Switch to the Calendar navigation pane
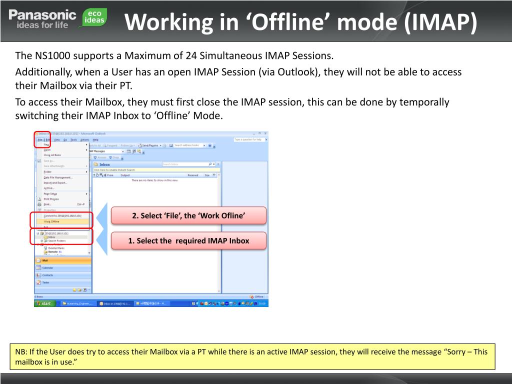Screen dimensions: 512x384 [63, 268]
